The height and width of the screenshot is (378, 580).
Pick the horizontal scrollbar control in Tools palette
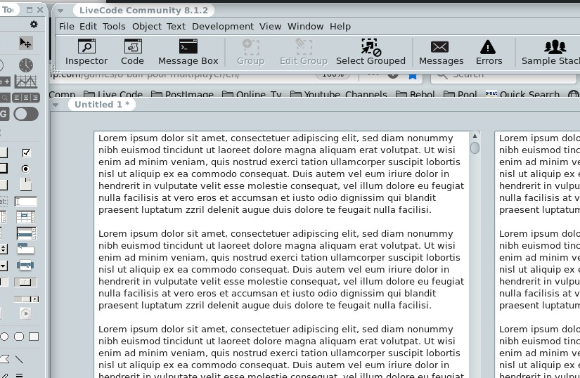[26, 299]
